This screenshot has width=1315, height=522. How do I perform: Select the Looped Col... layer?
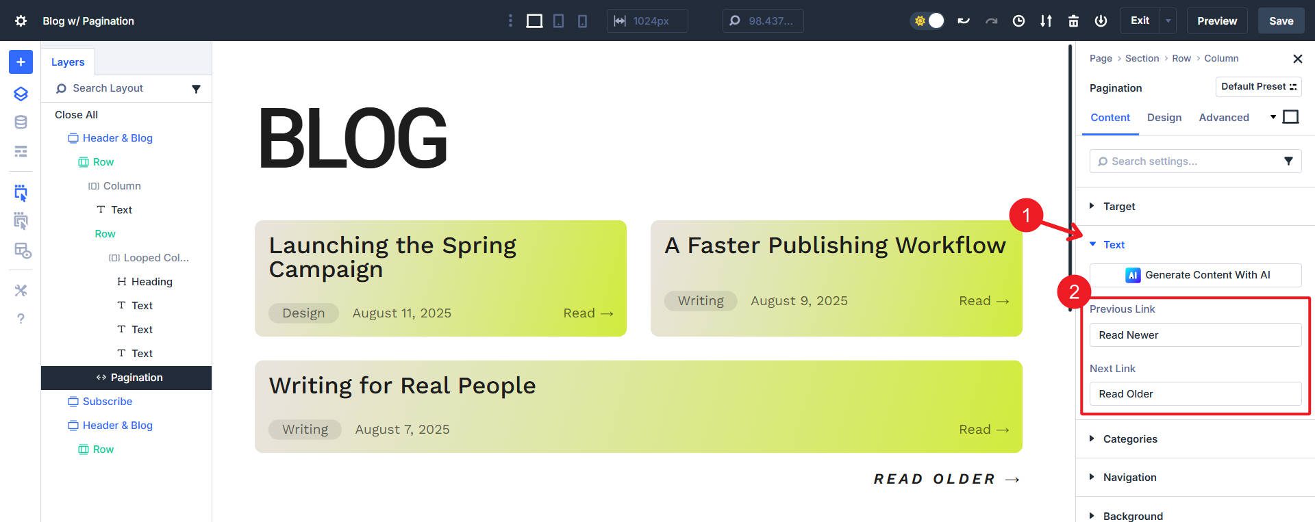[149, 258]
